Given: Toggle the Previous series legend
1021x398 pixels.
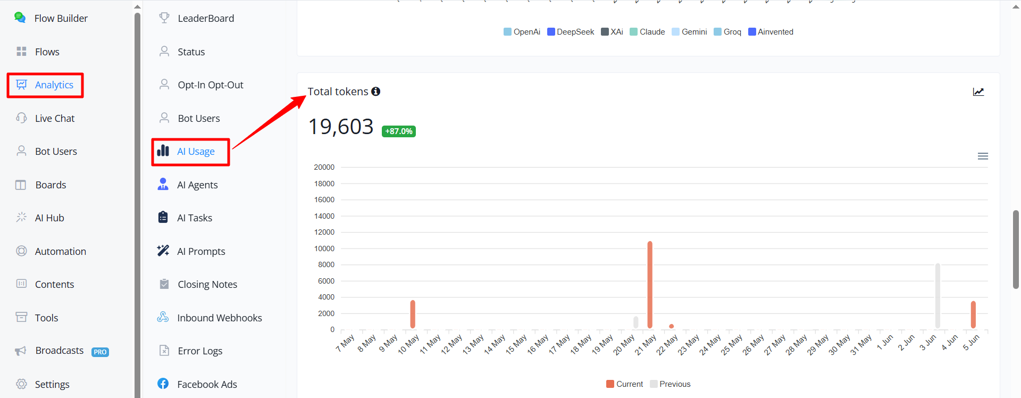Looking at the screenshot, I should pos(670,384).
